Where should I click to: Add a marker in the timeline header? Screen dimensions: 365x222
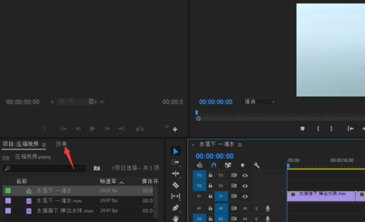pos(242,165)
